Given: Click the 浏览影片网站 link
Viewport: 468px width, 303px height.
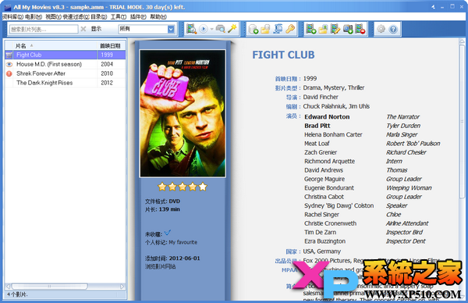Looking at the screenshot, I should point(160,266).
